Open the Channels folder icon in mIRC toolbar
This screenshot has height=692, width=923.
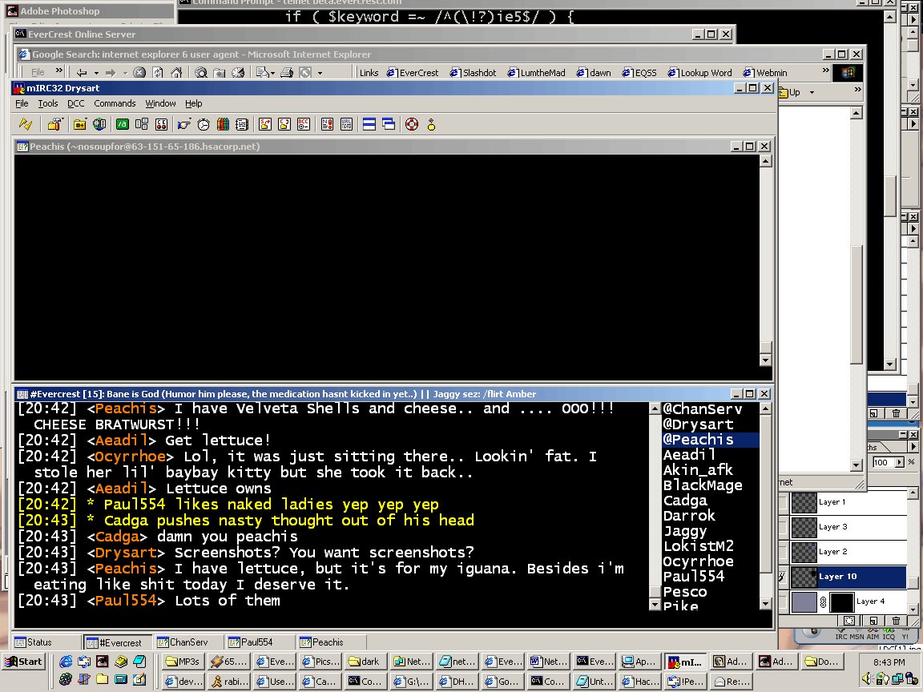click(x=80, y=124)
